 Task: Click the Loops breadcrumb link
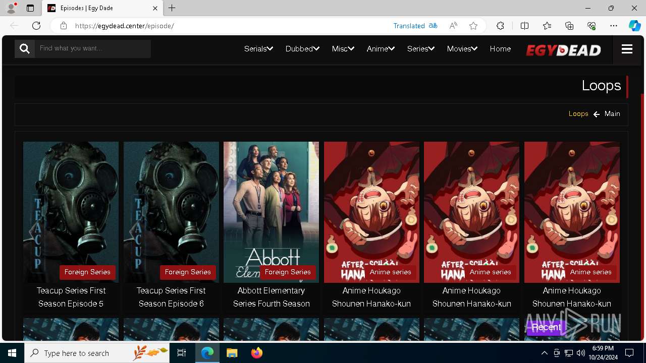(x=578, y=114)
